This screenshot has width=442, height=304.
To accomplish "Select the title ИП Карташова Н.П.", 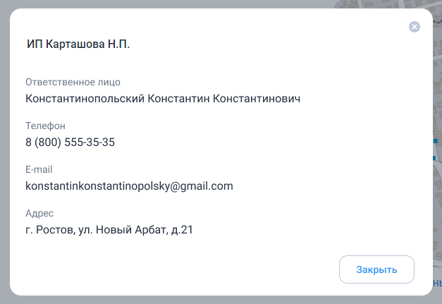I will pyautogui.click(x=78, y=44).
